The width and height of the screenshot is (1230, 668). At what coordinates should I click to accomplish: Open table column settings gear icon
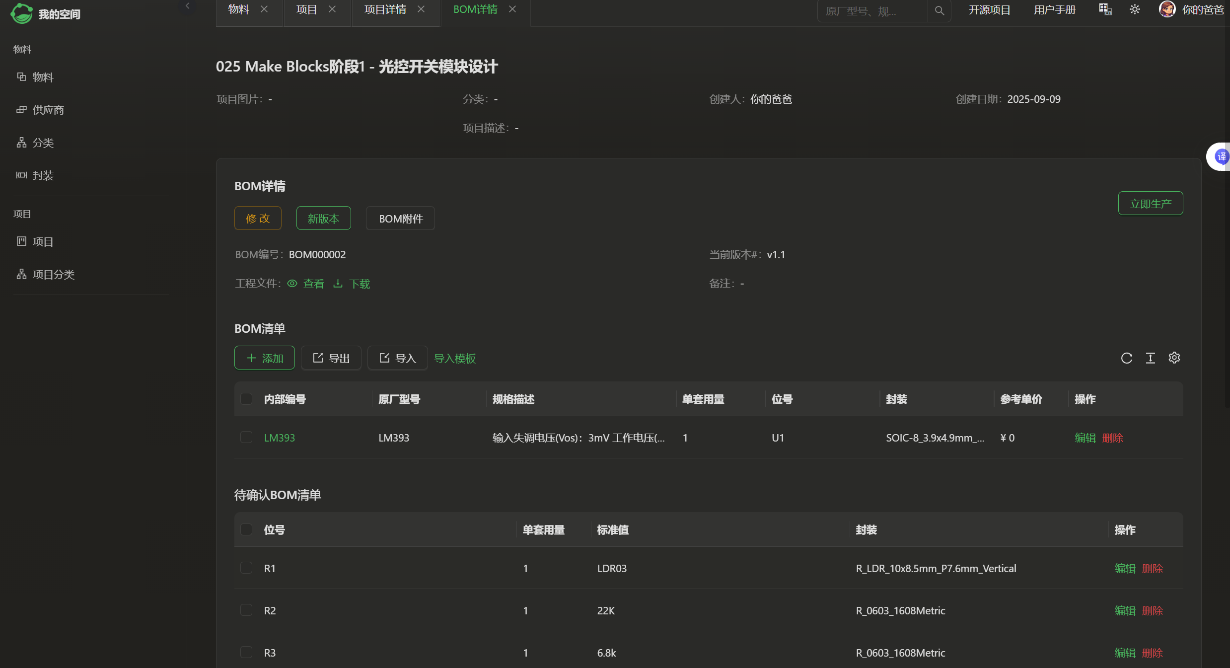(x=1174, y=358)
